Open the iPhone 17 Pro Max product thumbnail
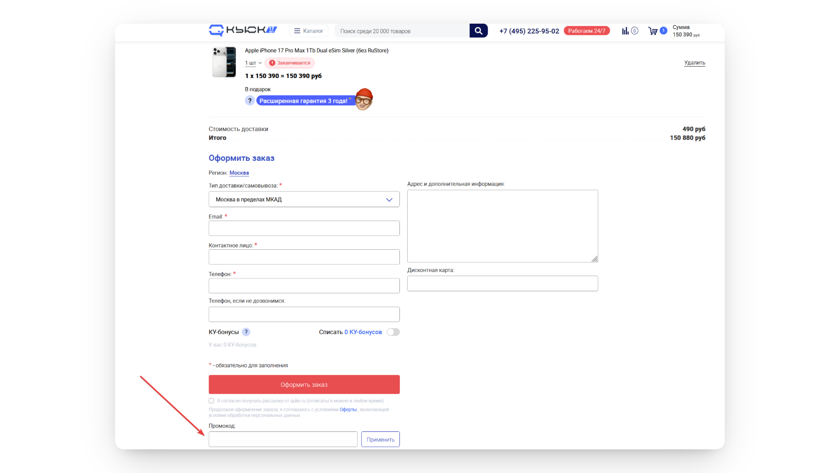The height and width of the screenshot is (473, 840). click(224, 62)
